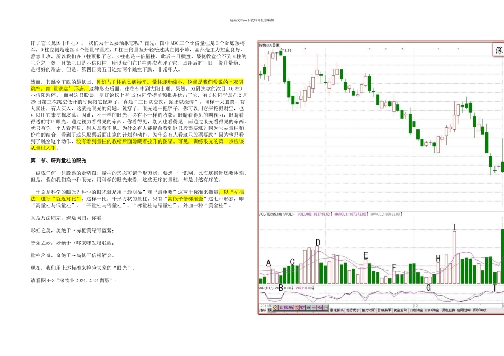The height and width of the screenshot is (356, 504).
Task: Toggle the 繁 traditional character icon
Action: point(302,308)
